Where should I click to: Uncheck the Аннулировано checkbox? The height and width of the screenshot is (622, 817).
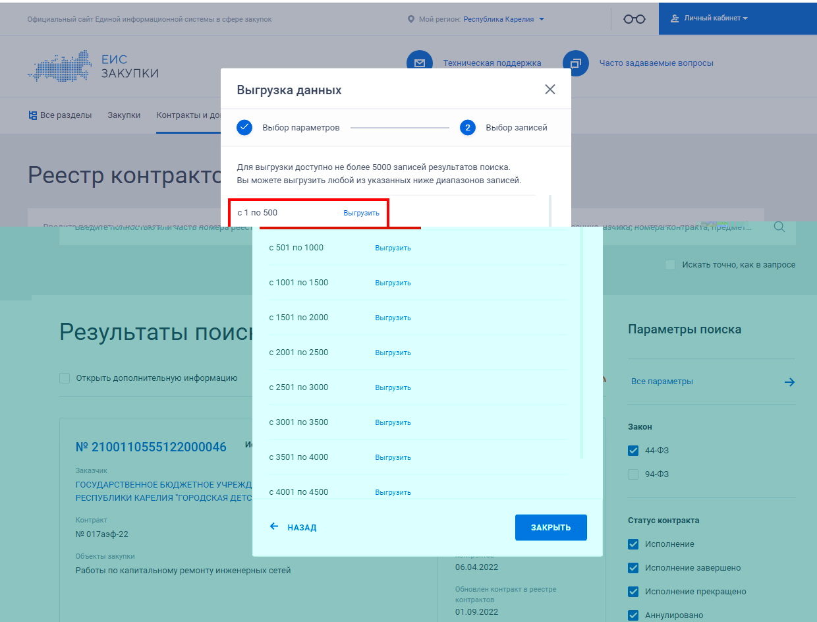tap(634, 615)
